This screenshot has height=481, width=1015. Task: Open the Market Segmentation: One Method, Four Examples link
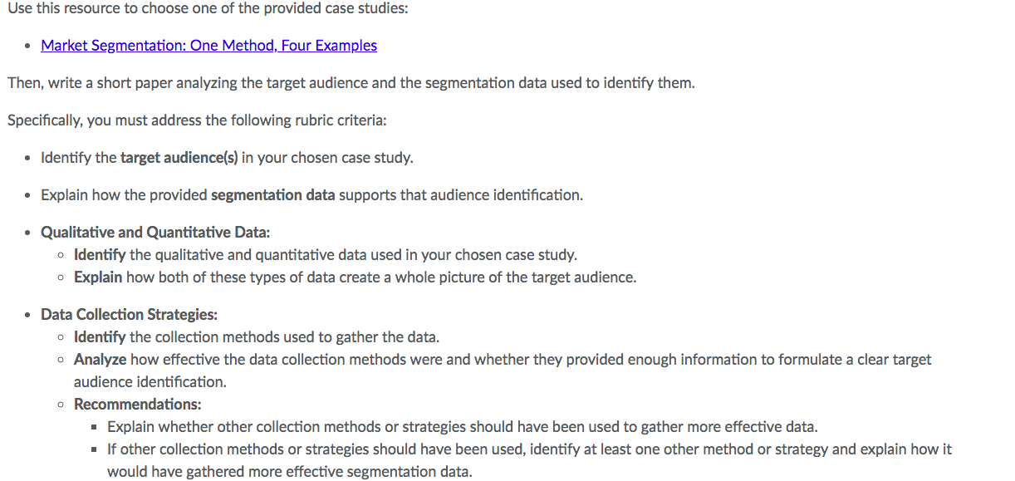pos(208,46)
